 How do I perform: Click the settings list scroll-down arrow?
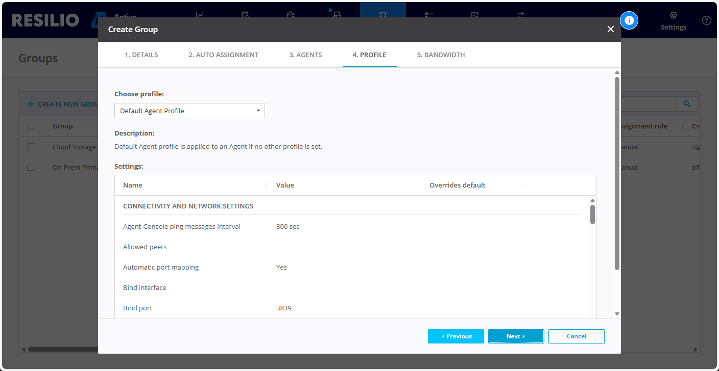(x=592, y=314)
